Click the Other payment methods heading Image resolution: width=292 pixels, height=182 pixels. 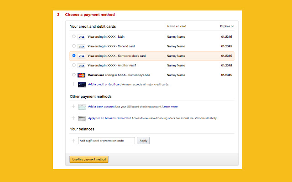(91, 96)
